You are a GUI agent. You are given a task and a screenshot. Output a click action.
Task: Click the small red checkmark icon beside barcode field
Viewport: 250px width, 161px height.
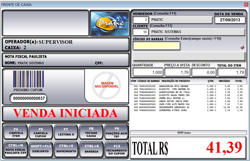point(242,47)
